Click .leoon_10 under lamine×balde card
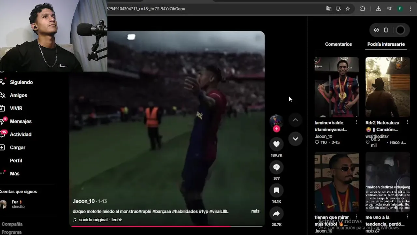The width and height of the screenshot is (417, 235). click(324, 136)
